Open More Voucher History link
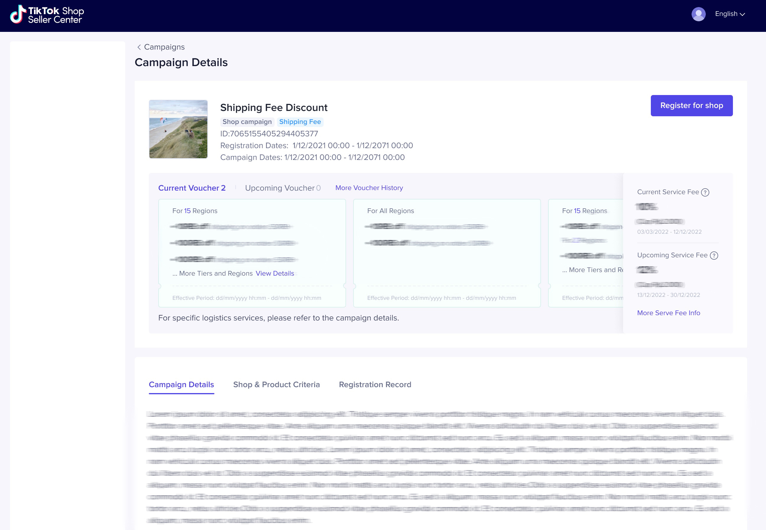The width and height of the screenshot is (766, 530). 369,188
